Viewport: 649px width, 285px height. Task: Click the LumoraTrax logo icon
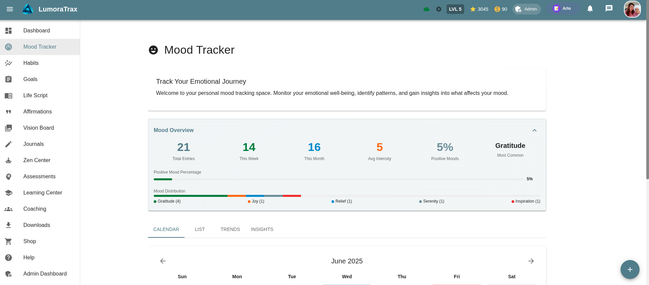tap(28, 9)
